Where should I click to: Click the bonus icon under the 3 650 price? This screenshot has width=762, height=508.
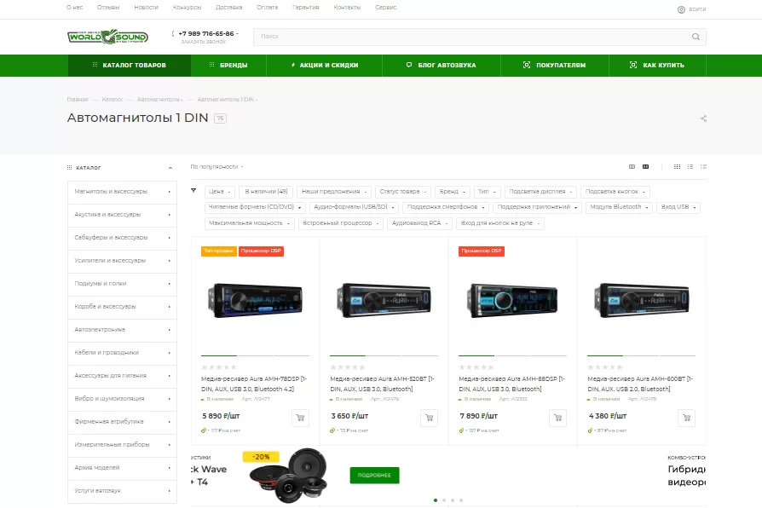tap(332, 430)
